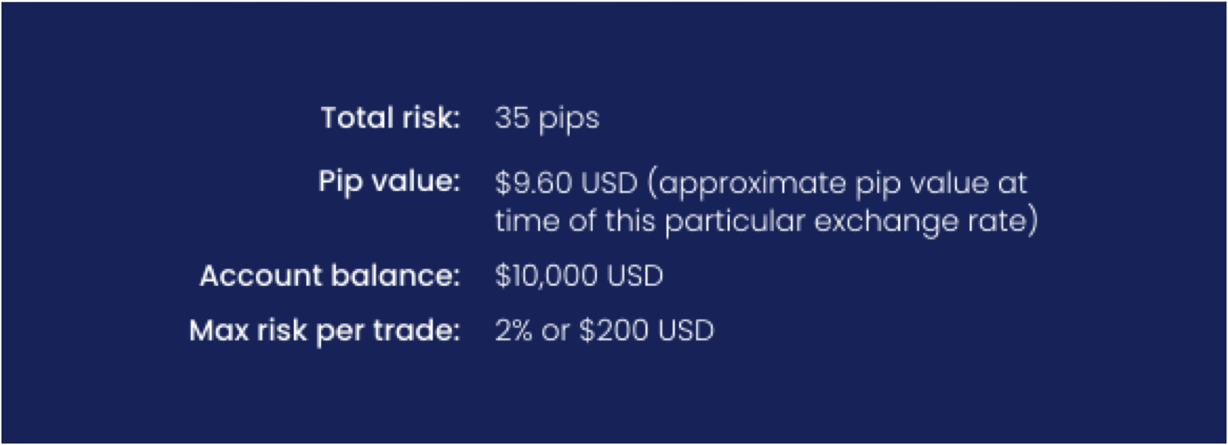
Task: Click the "Max risk per trade:" label
Action: 324,331
